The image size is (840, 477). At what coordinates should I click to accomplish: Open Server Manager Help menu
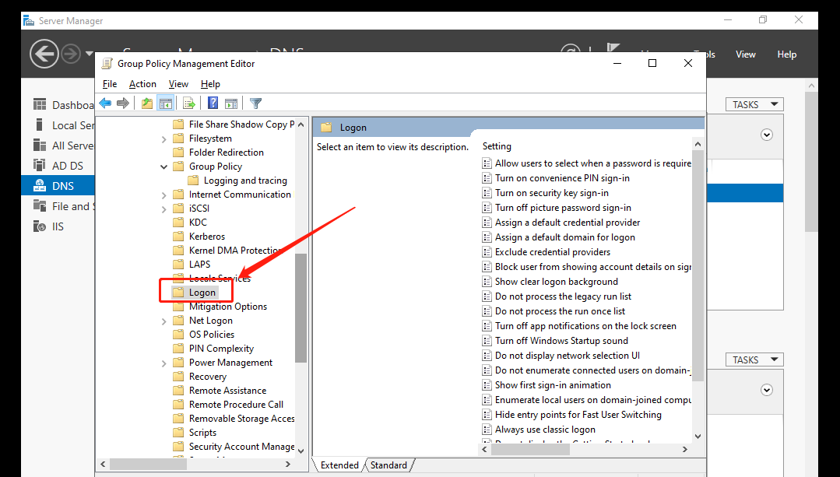tap(786, 54)
